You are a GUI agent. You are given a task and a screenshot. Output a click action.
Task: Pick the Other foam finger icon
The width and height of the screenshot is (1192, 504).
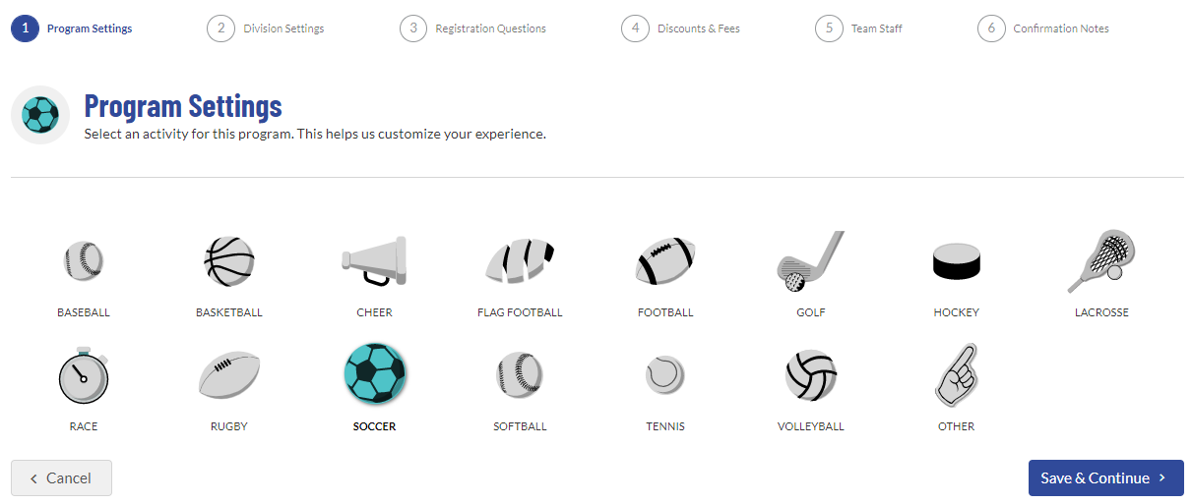pos(956,375)
